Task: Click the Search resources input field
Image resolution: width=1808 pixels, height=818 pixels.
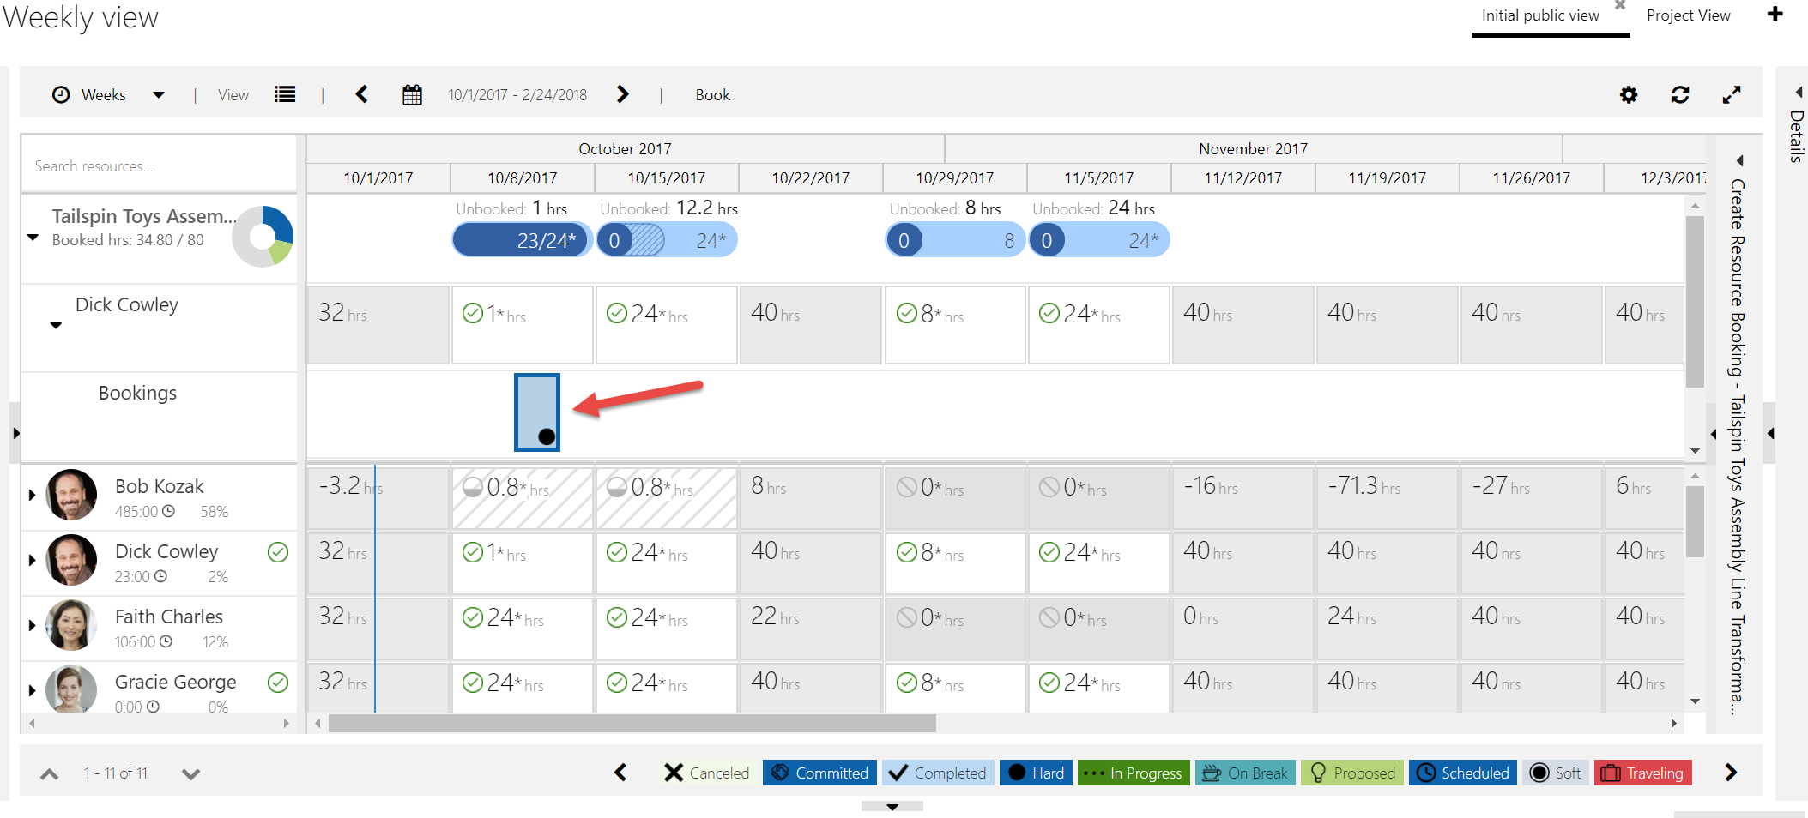Action: (x=159, y=166)
